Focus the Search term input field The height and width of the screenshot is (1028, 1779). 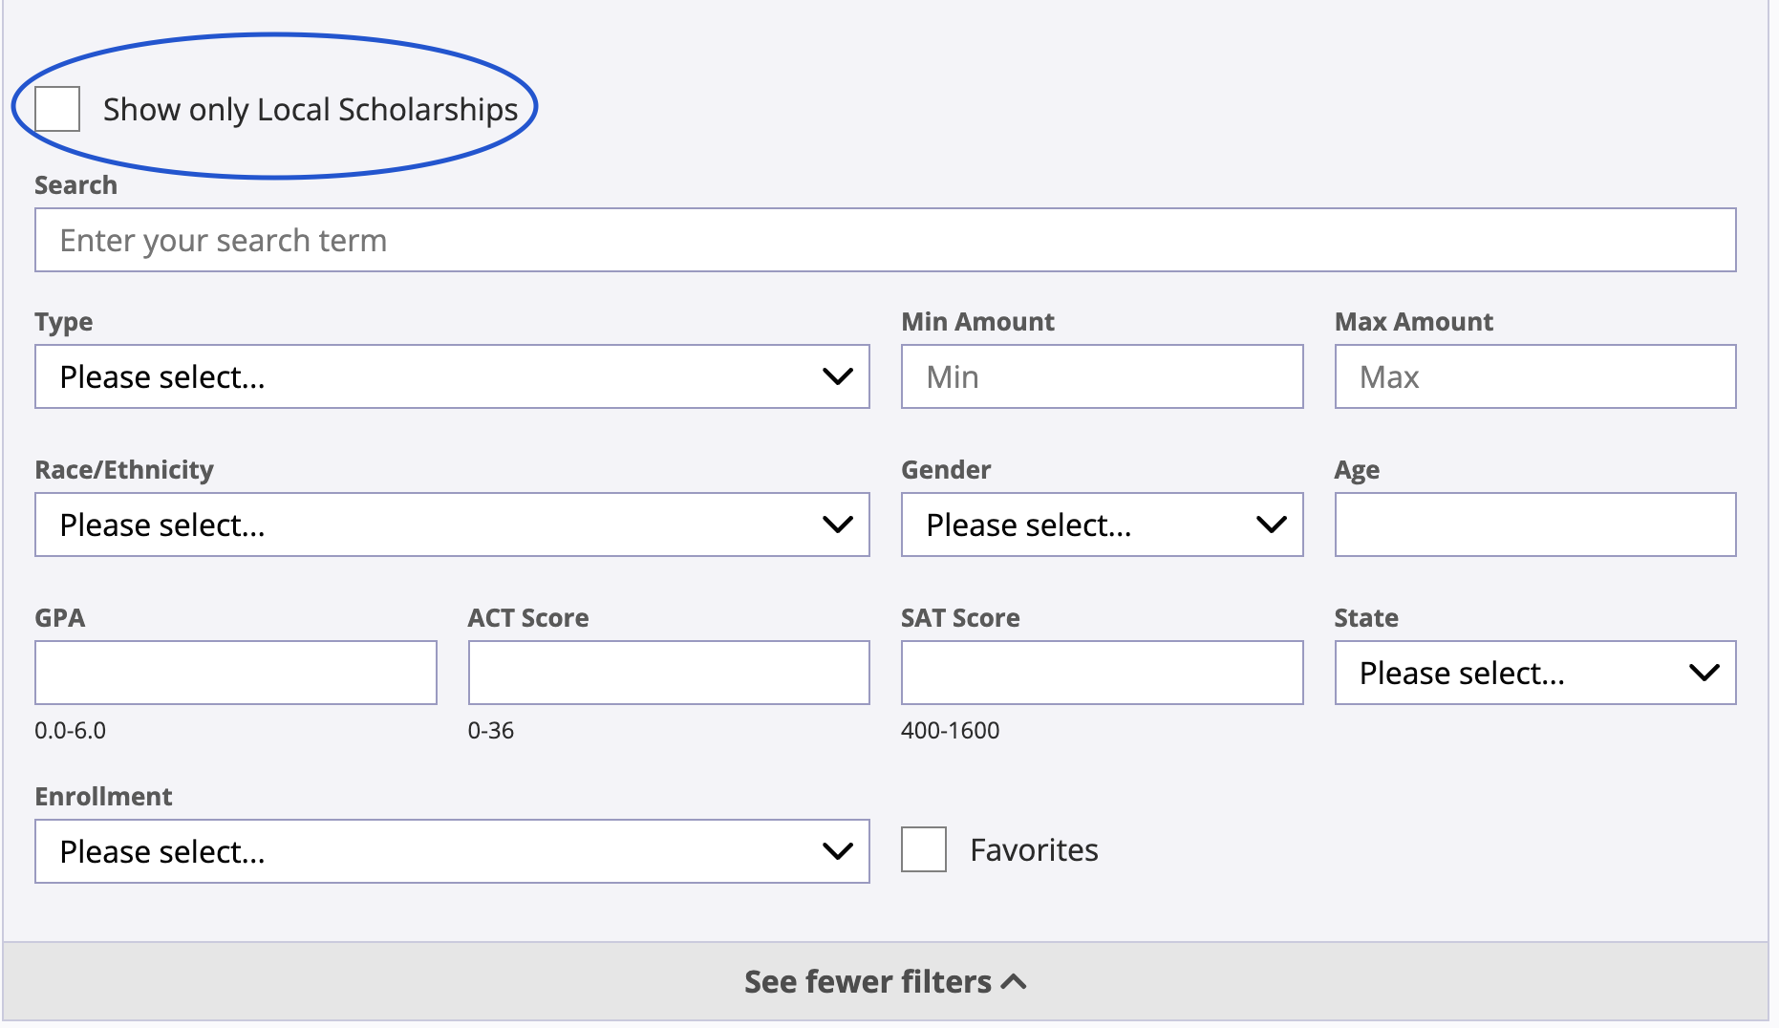[x=885, y=240]
